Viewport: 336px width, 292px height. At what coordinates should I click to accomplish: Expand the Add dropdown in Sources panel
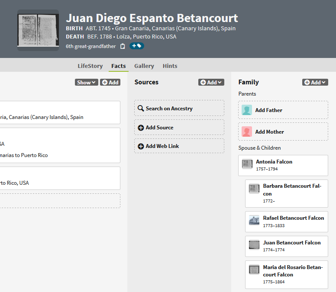pos(211,82)
